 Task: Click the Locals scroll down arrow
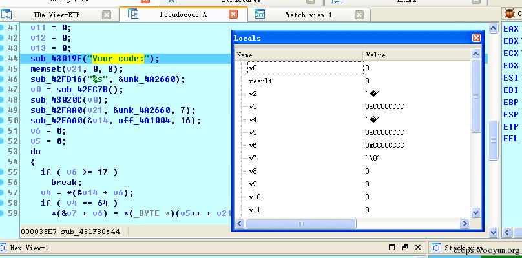[476, 212]
